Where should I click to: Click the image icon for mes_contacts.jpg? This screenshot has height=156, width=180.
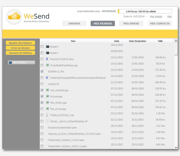(x=48, y=90)
